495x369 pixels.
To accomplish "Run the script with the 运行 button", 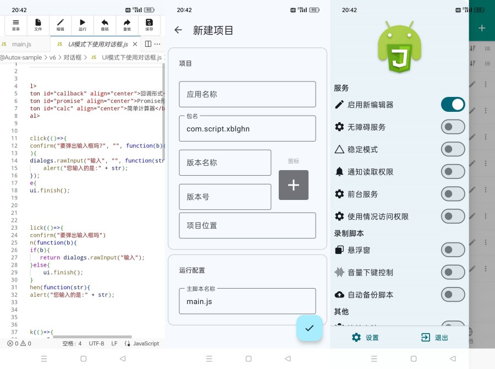I will tap(82, 25).
